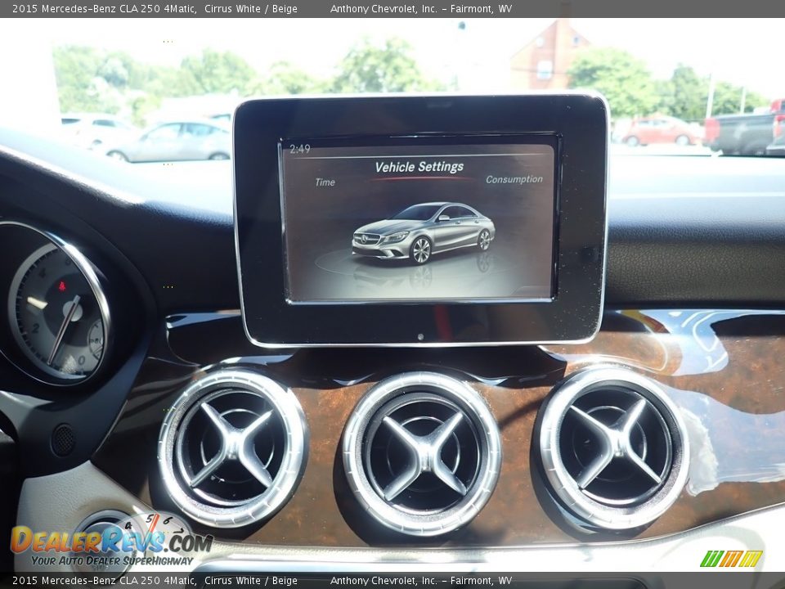This screenshot has width=785, height=589.
Task: Switch to the Time menu option
Action: (x=325, y=182)
